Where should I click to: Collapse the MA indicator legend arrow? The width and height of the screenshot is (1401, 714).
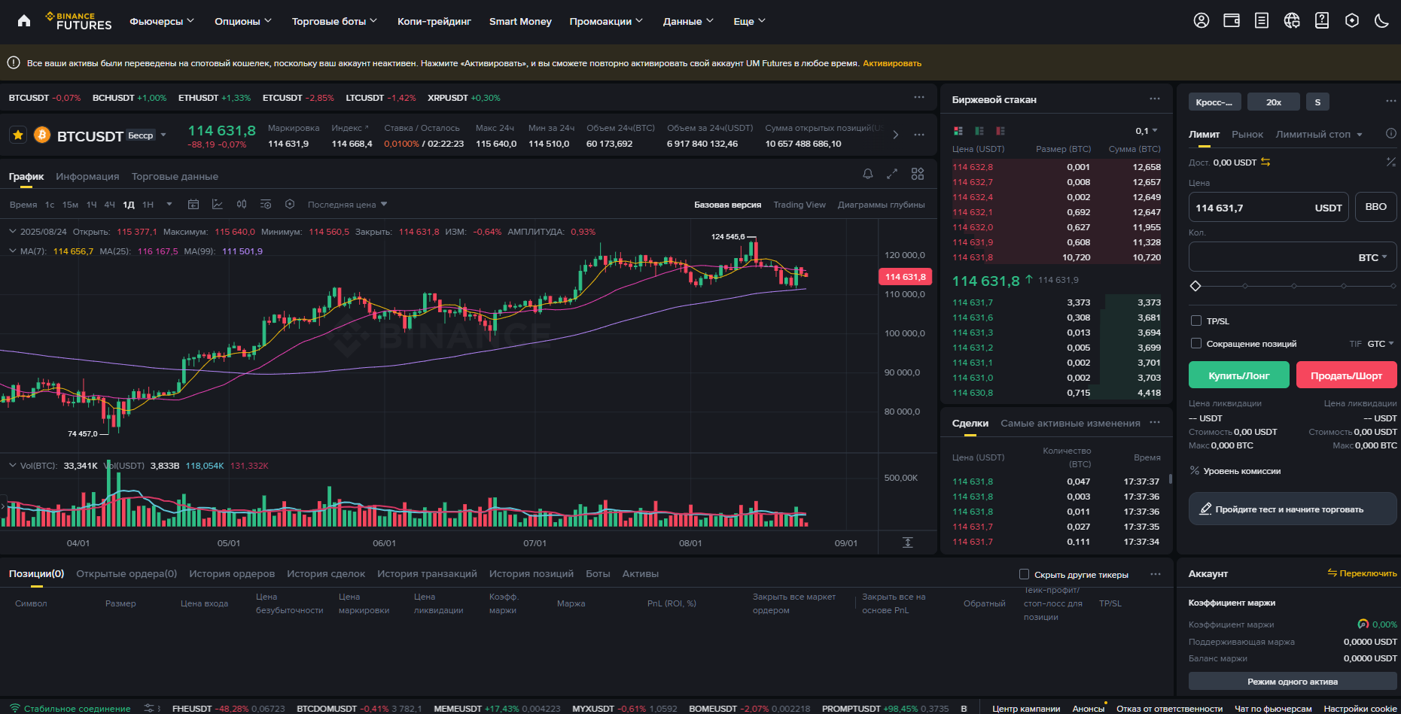pyautogui.click(x=13, y=251)
